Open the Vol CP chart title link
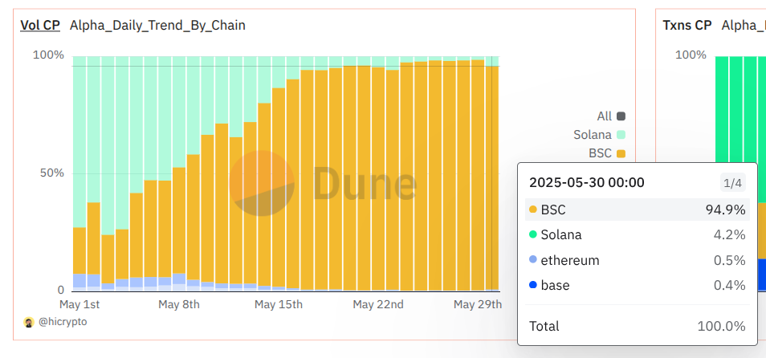The height and width of the screenshot is (358, 766). [x=40, y=25]
